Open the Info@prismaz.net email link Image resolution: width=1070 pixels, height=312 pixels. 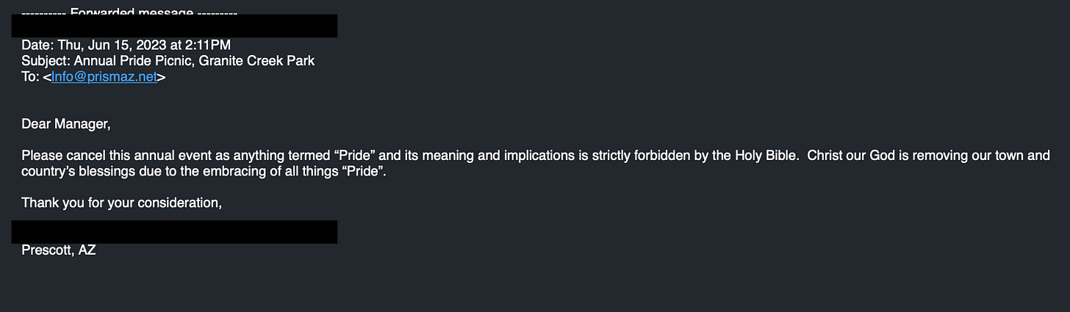click(x=104, y=77)
